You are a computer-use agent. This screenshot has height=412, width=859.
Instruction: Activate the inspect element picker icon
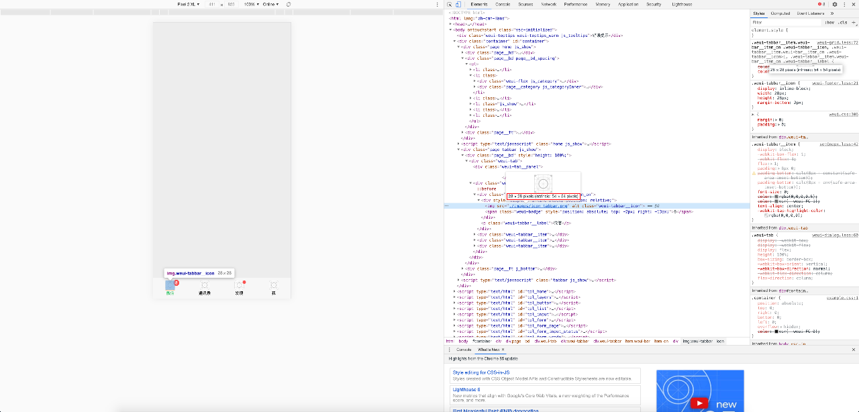pyautogui.click(x=450, y=4)
